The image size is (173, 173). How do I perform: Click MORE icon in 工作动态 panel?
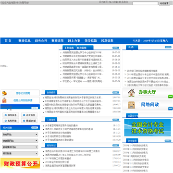tap(116, 48)
